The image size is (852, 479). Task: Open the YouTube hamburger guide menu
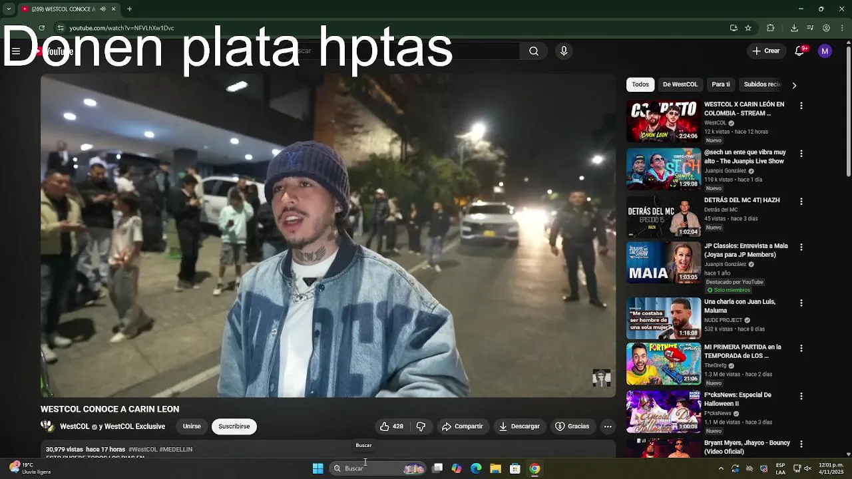coord(16,51)
